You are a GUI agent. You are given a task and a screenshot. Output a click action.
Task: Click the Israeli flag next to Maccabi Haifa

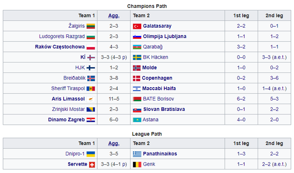pos(137,88)
